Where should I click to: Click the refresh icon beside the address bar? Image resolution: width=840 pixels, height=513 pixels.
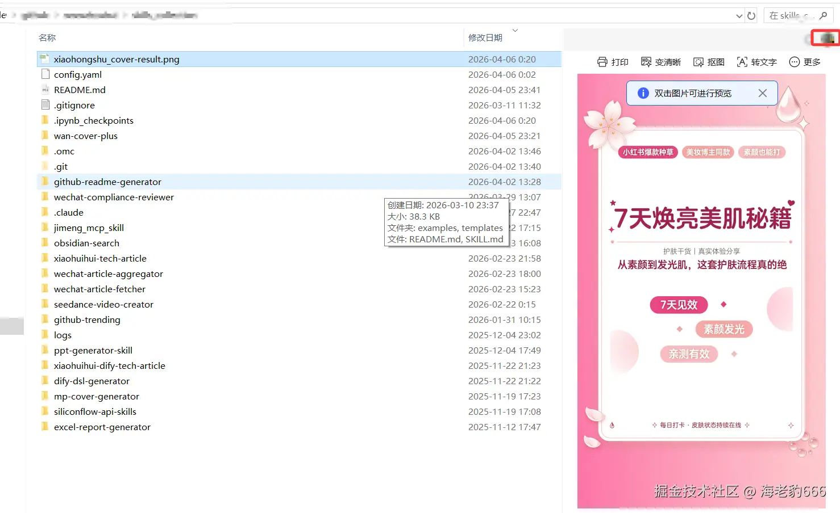(x=751, y=16)
